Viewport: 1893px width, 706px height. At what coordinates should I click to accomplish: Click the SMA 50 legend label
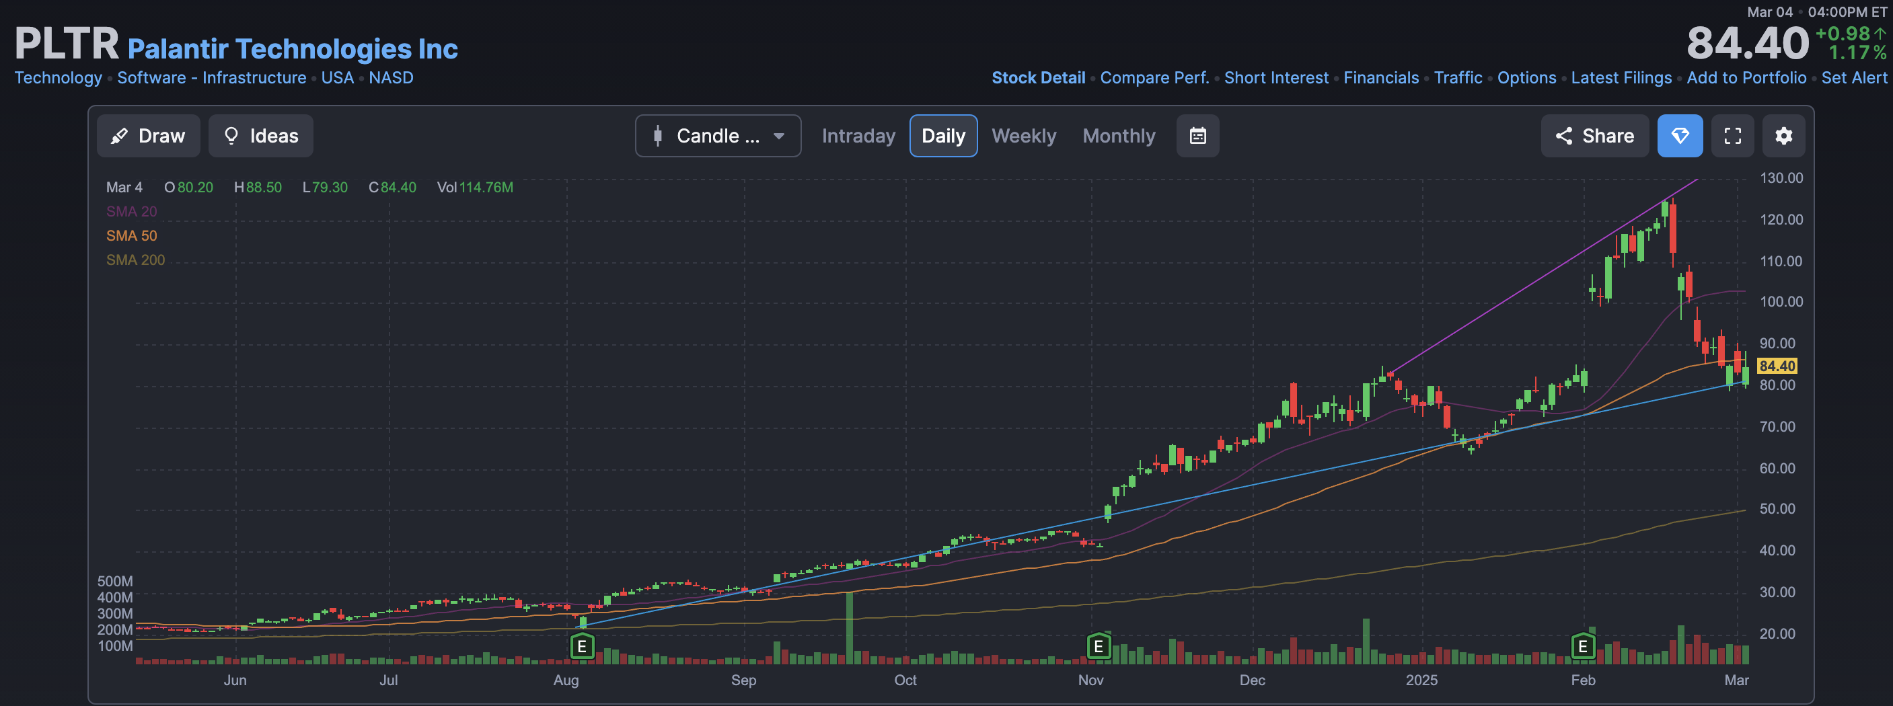pos(132,236)
